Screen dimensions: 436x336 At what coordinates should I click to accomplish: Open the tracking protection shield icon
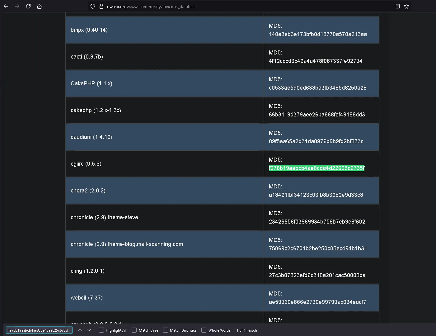92,6
